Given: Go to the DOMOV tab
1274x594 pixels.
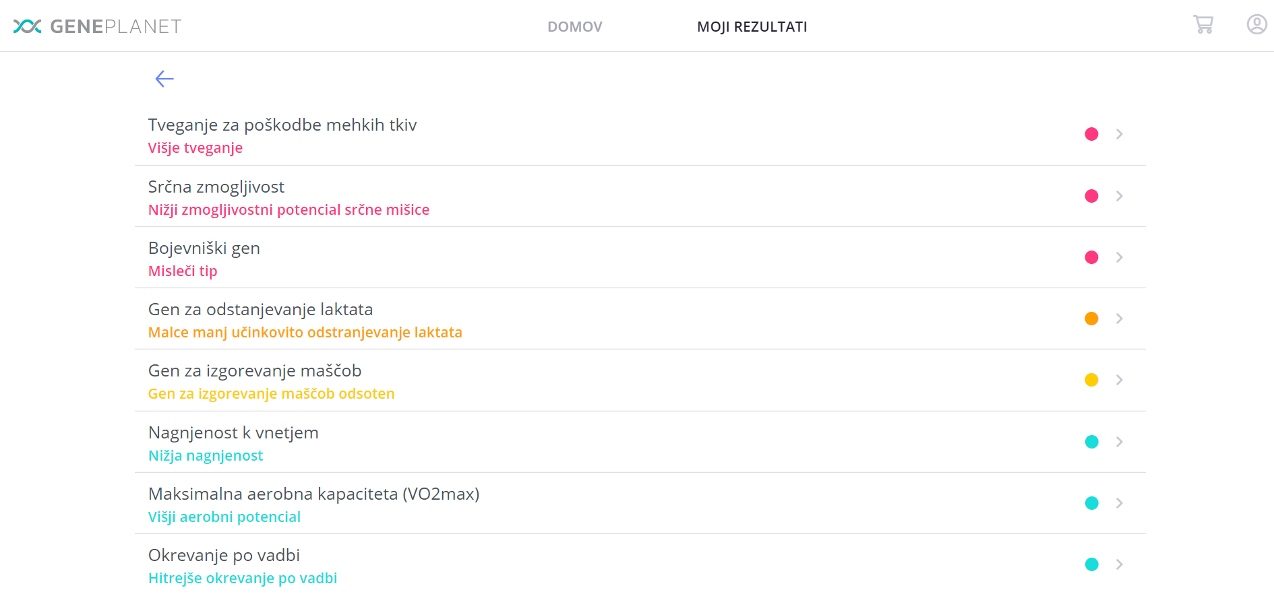Looking at the screenshot, I should pos(575,26).
